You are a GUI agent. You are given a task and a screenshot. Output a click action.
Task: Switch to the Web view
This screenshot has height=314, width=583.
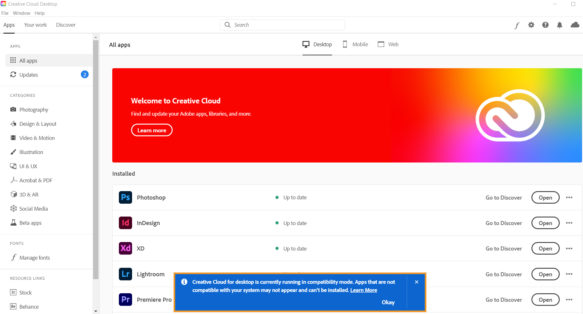[388, 44]
